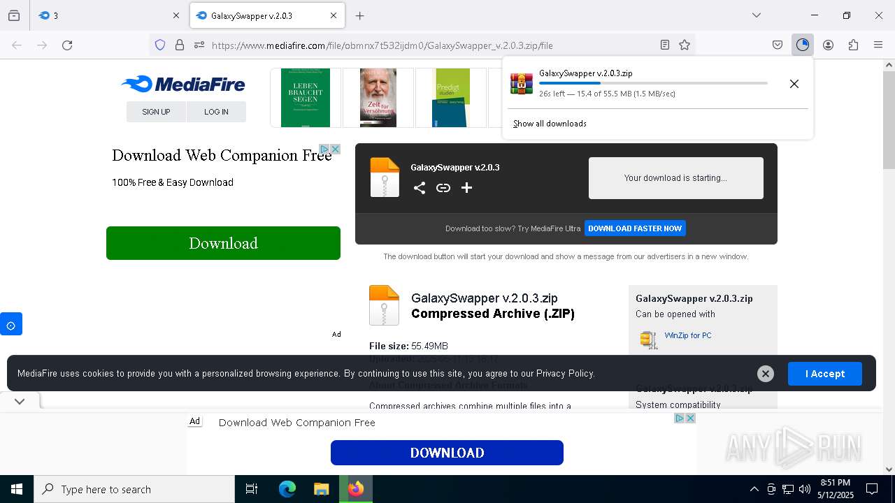Viewport: 895px width, 503px height.
Task: Open AdChoices icon on bottom banner
Action: [x=679, y=418]
